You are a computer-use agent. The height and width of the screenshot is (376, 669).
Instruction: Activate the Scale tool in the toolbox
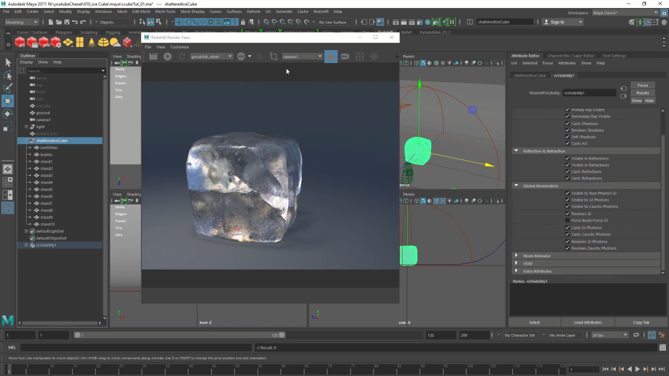[7, 127]
